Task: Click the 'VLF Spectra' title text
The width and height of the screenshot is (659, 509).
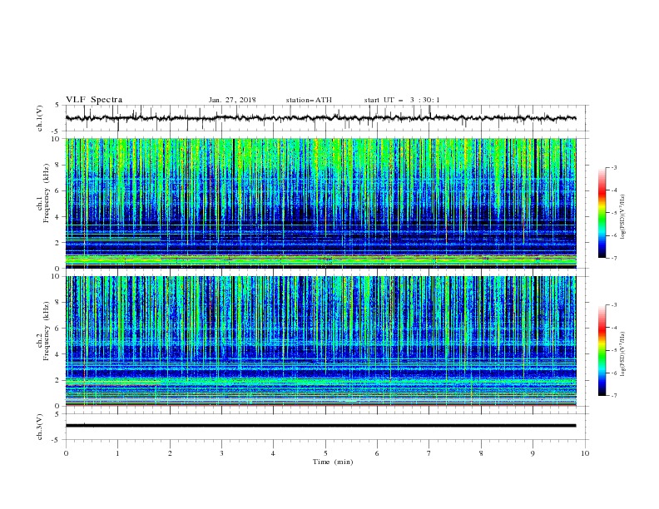Action: [94, 100]
